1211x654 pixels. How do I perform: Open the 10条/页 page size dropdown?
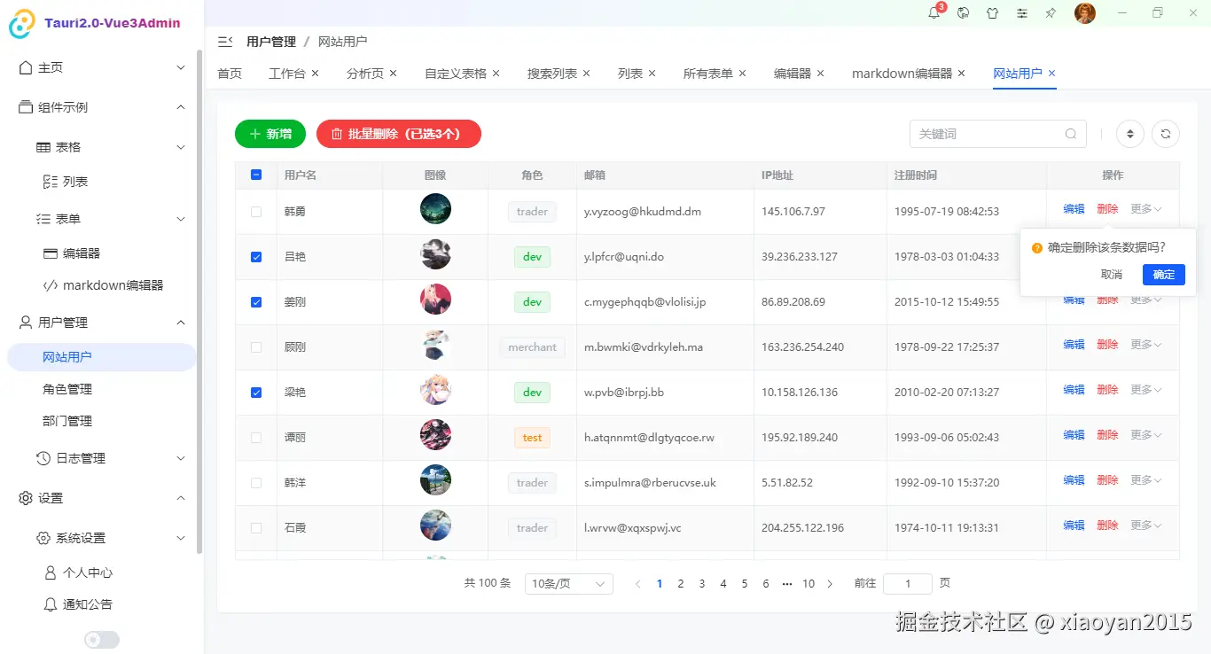[568, 583]
